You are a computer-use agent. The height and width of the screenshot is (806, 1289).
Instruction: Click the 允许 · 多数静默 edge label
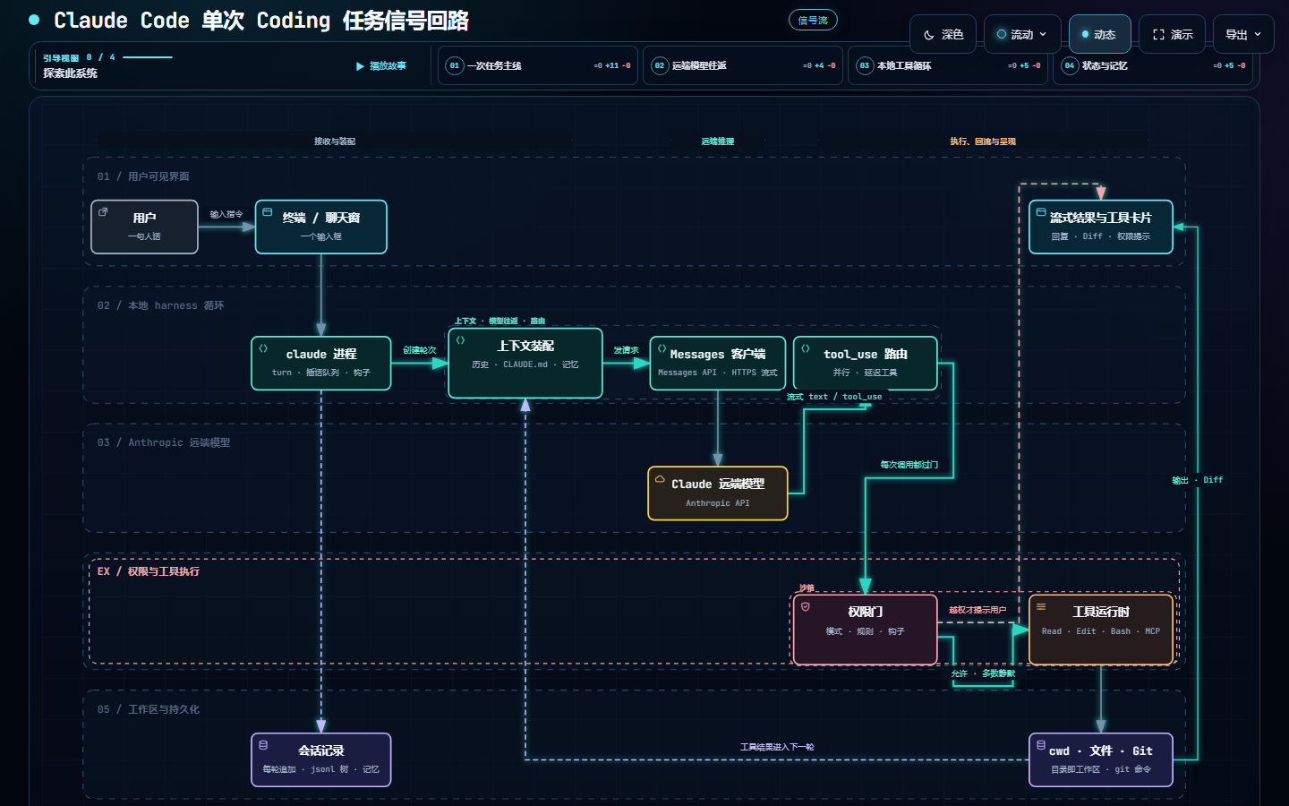[983, 673]
